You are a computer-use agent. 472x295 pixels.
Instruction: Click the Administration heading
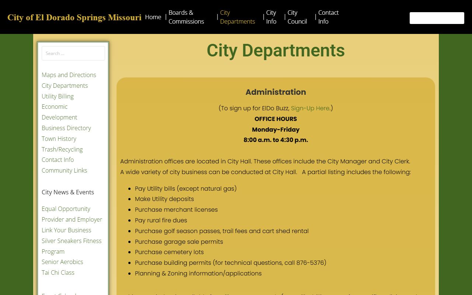(276, 92)
